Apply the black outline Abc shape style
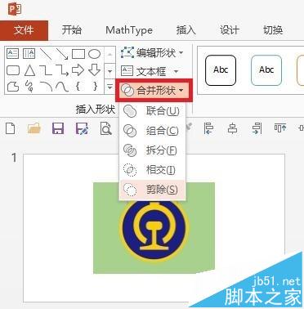The height and width of the screenshot is (309, 304). 221,70
